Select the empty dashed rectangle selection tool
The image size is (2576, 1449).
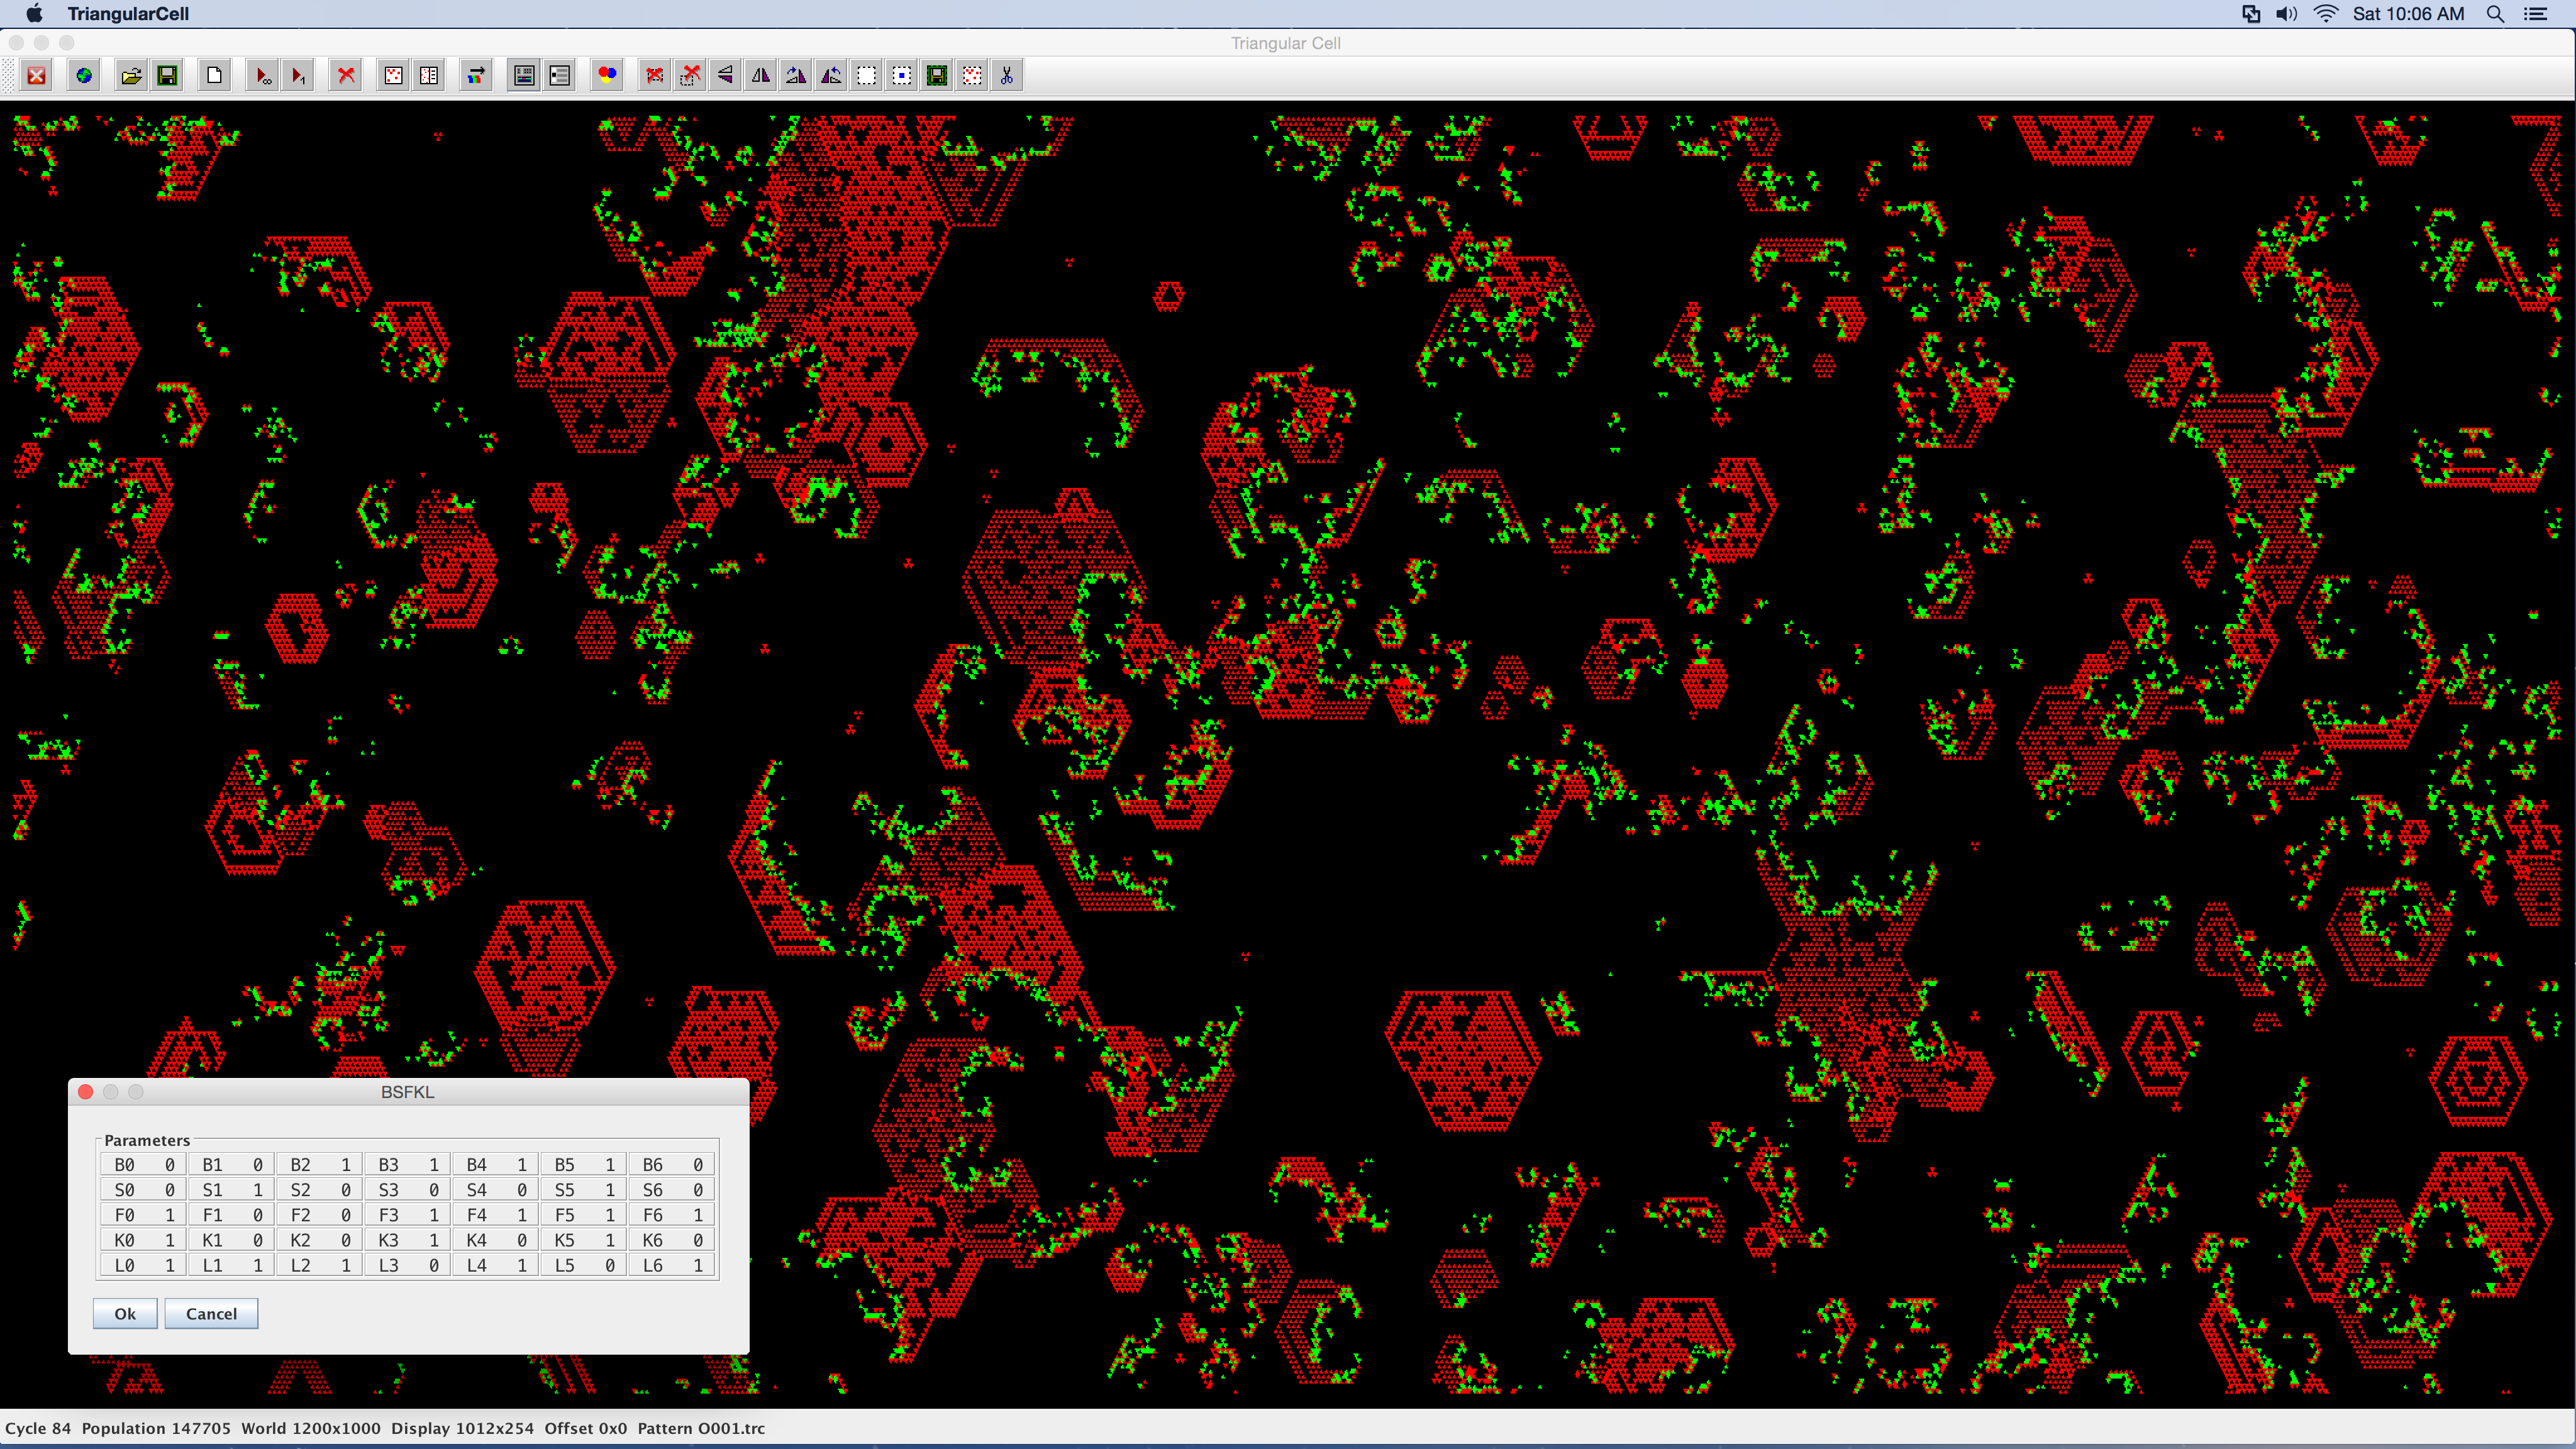[866, 75]
